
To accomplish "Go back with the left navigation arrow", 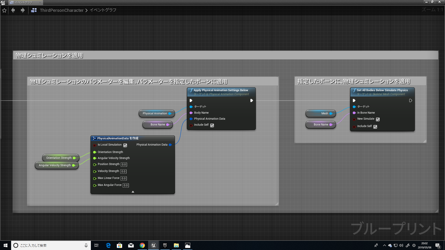I will (x=13, y=10).
